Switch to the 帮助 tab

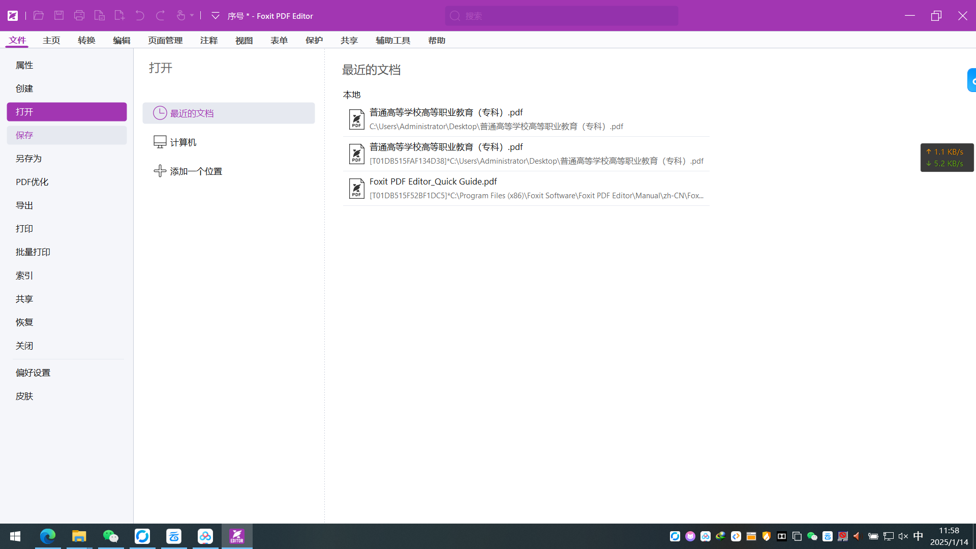[437, 40]
